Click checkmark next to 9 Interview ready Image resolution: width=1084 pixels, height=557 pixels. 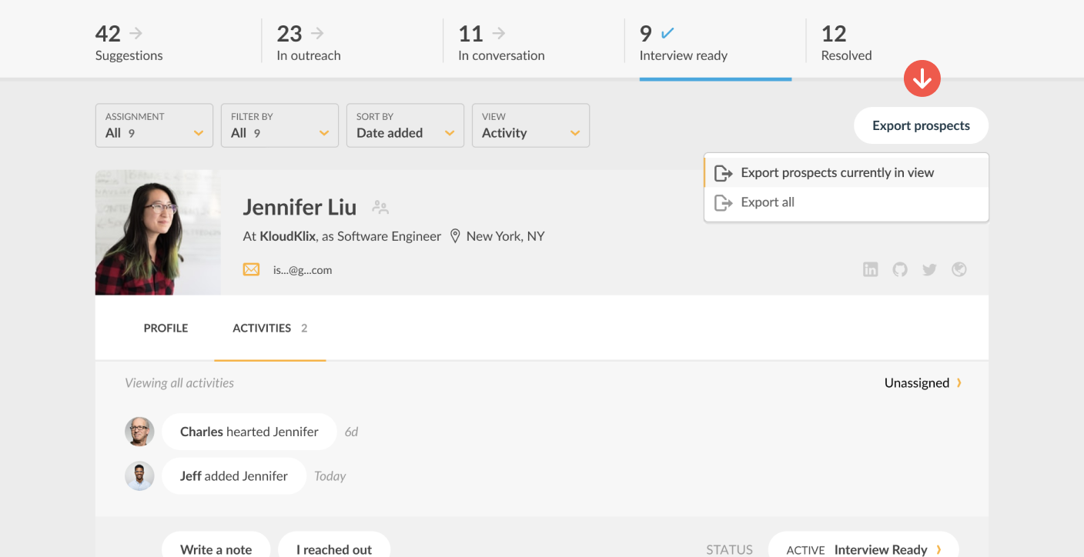pyautogui.click(x=667, y=33)
